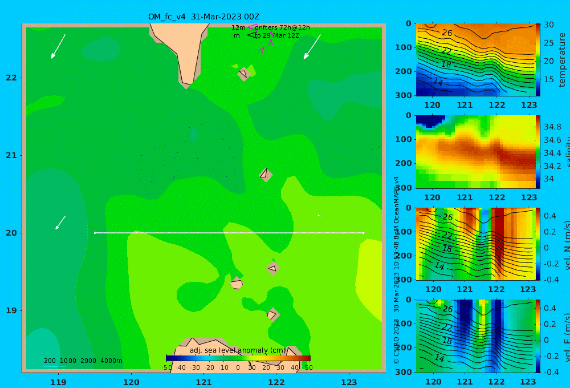The image size is (570, 388).
Task: Click the vertical '© CSIRO 2023' copyright text
Action: pyautogui.click(x=396, y=341)
